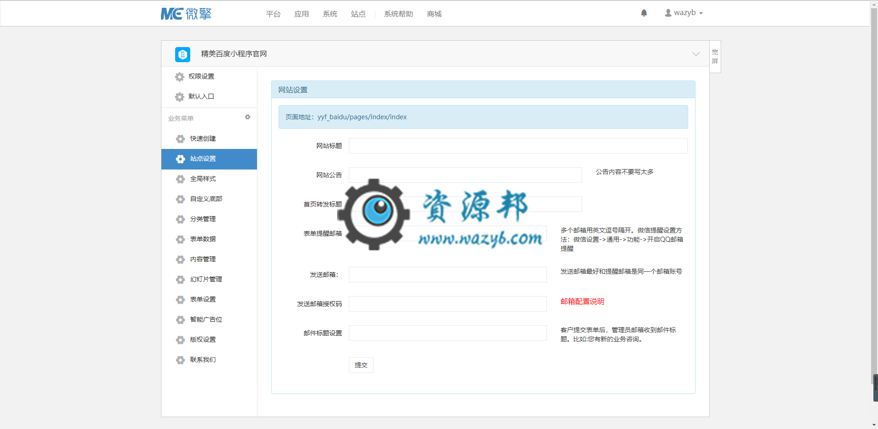Click the 提交 submit button
The width and height of the screenshot is (878, 429).
[x=361, y=365]
